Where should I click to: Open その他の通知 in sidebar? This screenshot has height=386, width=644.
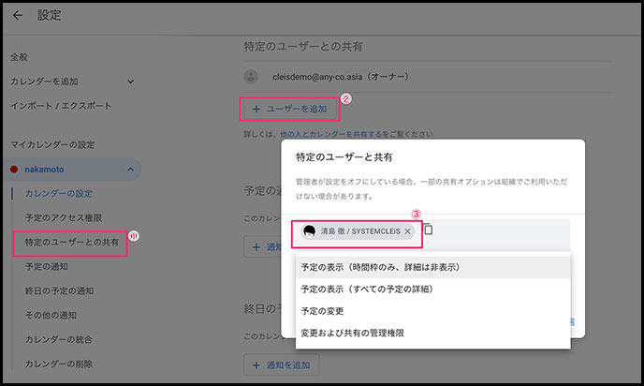[51, 316]
